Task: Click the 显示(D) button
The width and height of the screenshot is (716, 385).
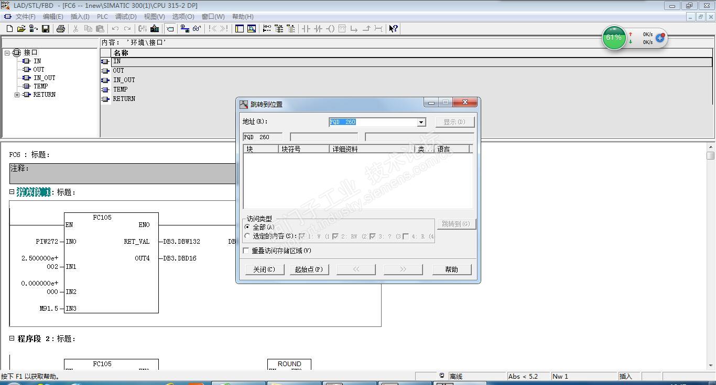Action: coord(455,122)
